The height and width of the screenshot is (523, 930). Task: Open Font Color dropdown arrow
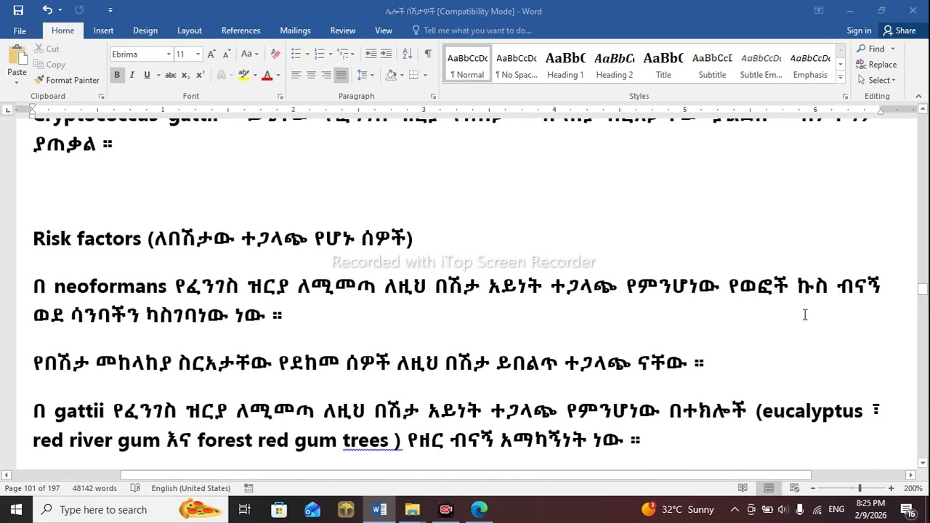coord(278,75)
